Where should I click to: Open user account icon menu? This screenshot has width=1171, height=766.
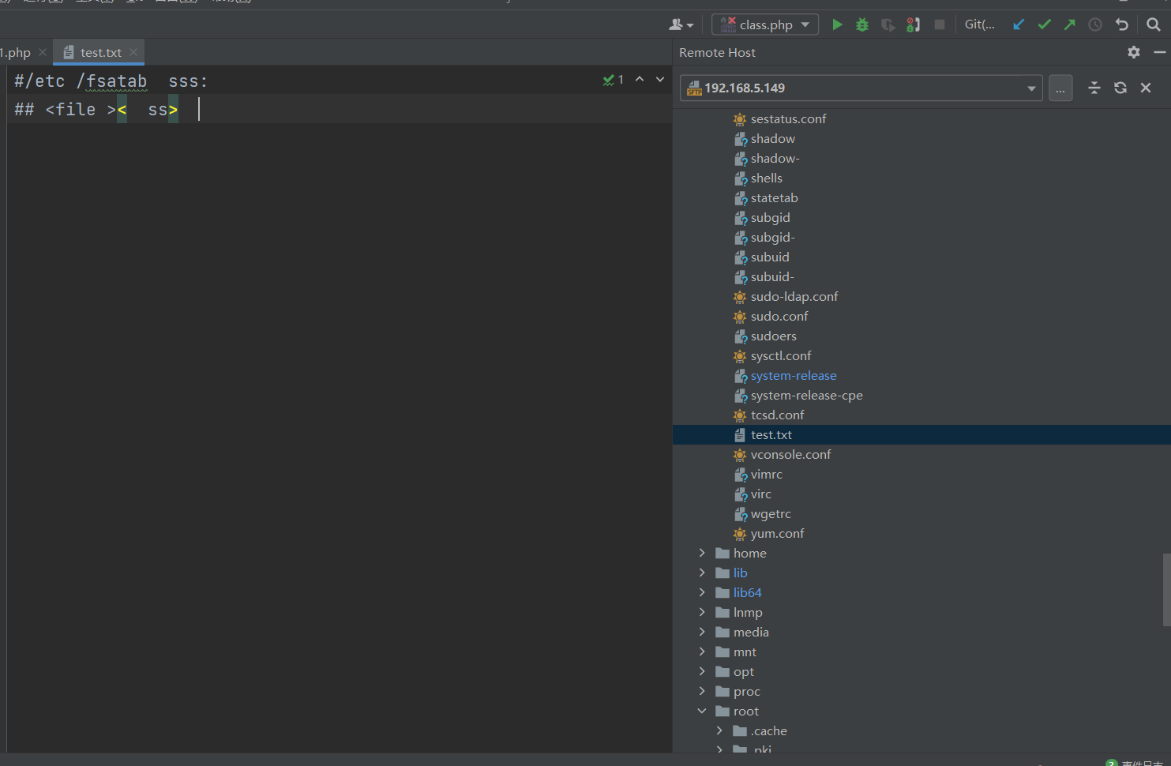point(681,24)
